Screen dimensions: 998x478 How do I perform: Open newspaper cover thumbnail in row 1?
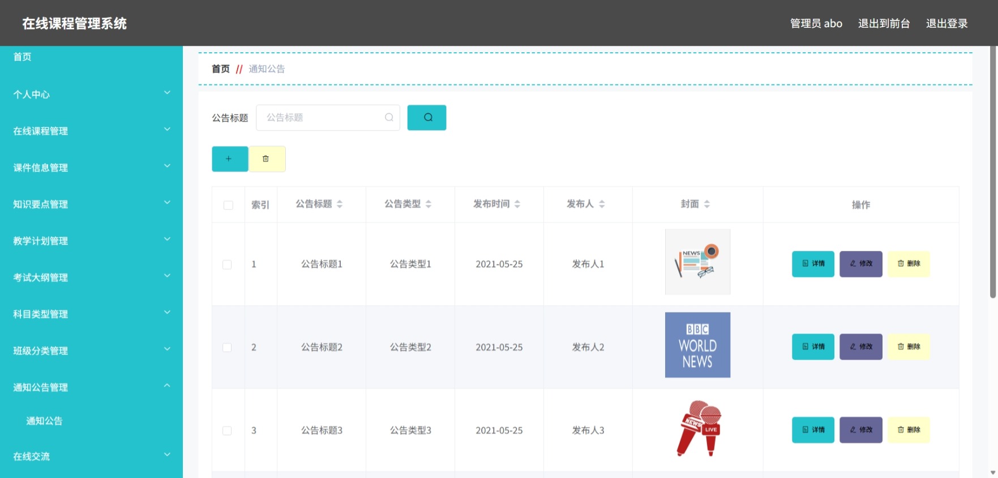pyautogui.click(x=697, y=262)
